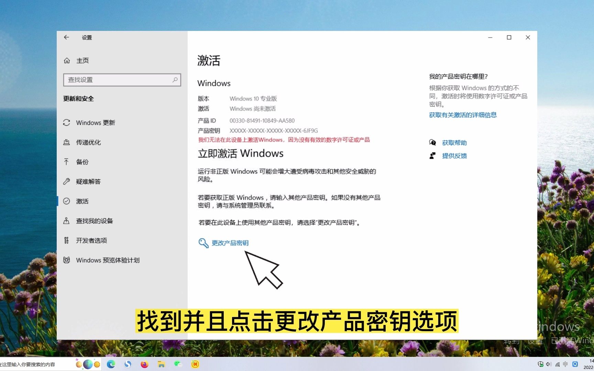This screenshot has width=594, height=371.
Task: Click the blue Q tray icon
Action: coord(575,364)
